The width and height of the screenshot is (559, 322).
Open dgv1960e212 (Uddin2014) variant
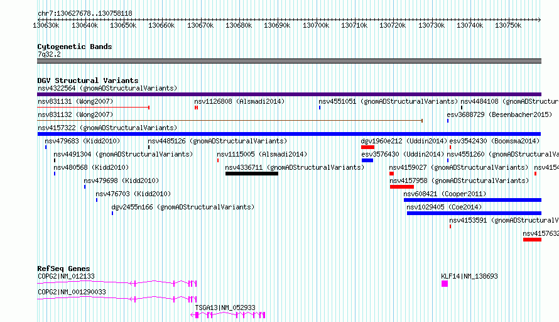coord(404,141)
